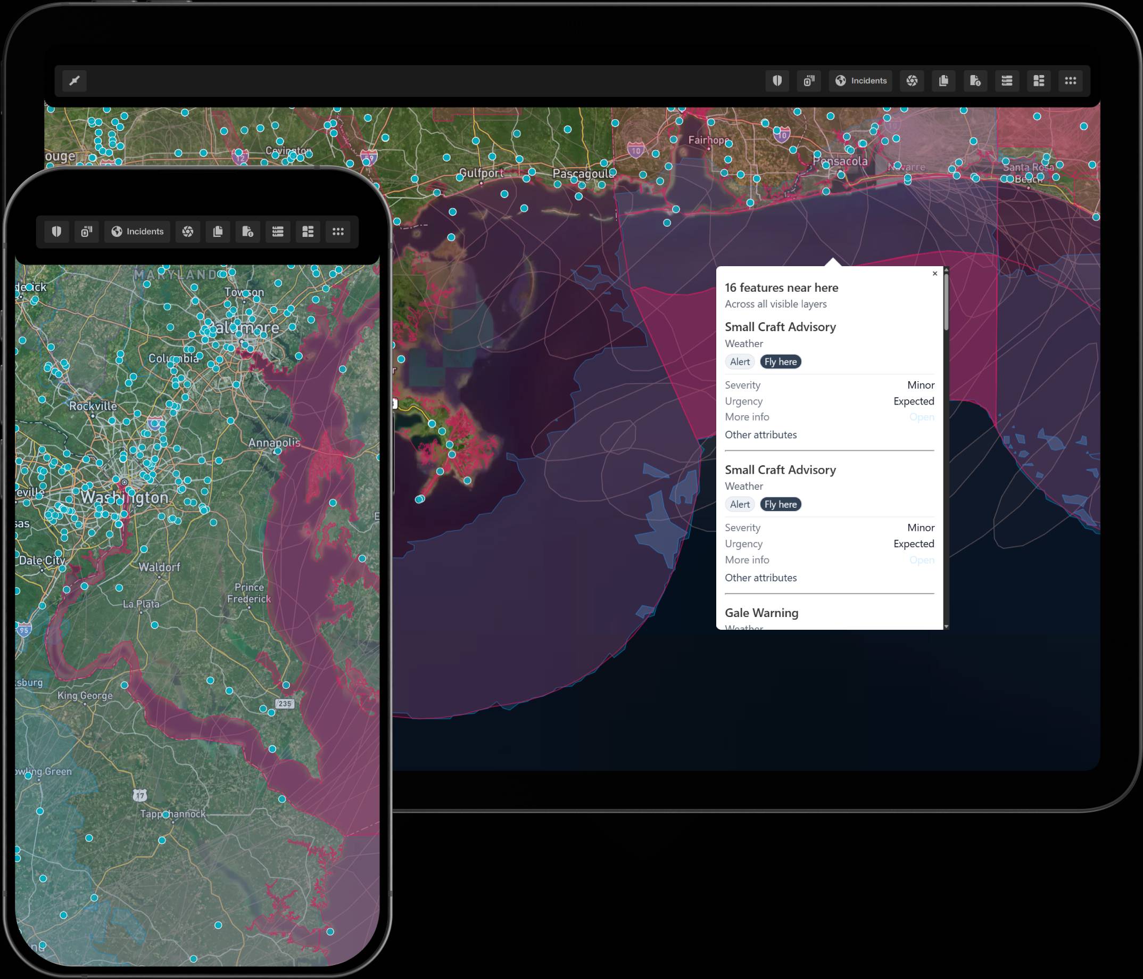The image size is (1143, 979).
Task: Open the camera aperture icon on tablet toolbar
Action: pos(912,80)
